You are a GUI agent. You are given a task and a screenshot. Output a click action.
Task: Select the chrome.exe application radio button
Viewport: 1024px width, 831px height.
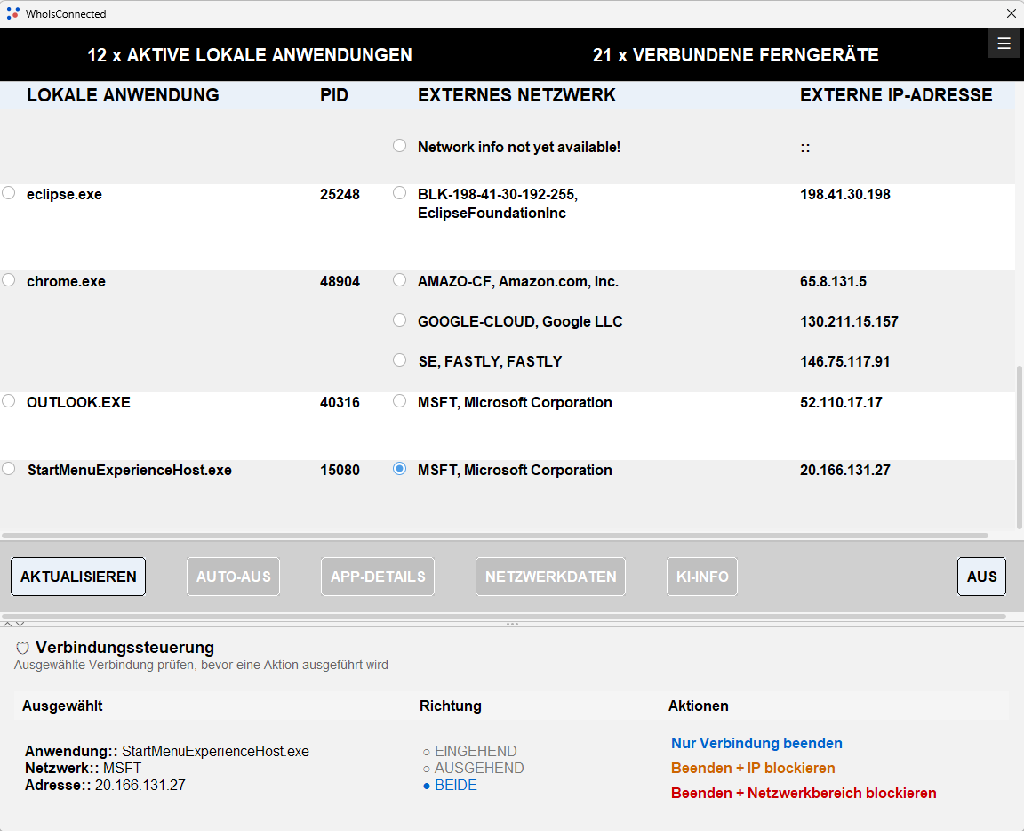click(9, 280)
